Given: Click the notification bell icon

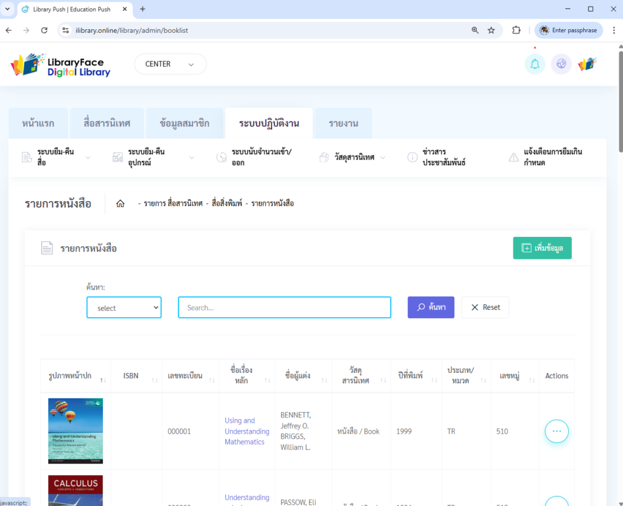Looking at the screenshot, I should [534, 64].
